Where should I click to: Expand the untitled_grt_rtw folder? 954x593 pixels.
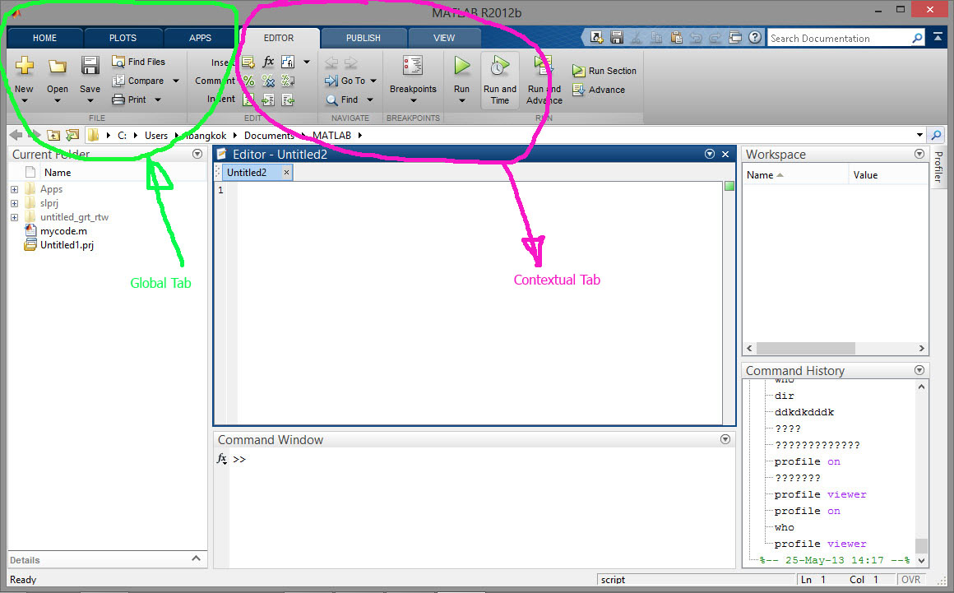15,217
